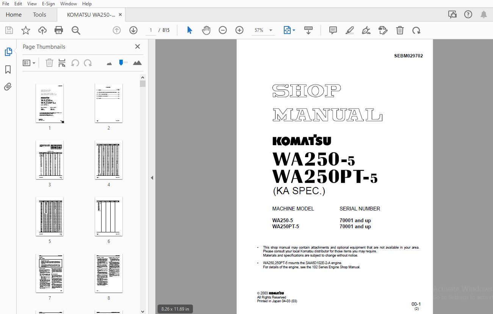Add the document to favorites with star icon

[x=25, y=31]
